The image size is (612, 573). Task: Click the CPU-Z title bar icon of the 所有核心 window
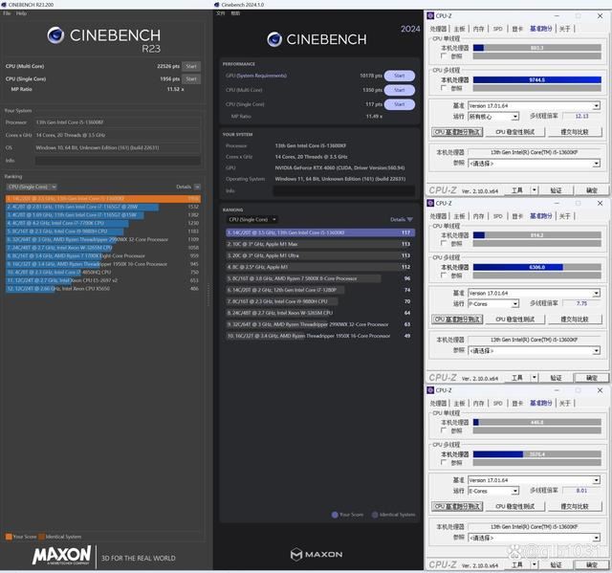pos(430,15)
